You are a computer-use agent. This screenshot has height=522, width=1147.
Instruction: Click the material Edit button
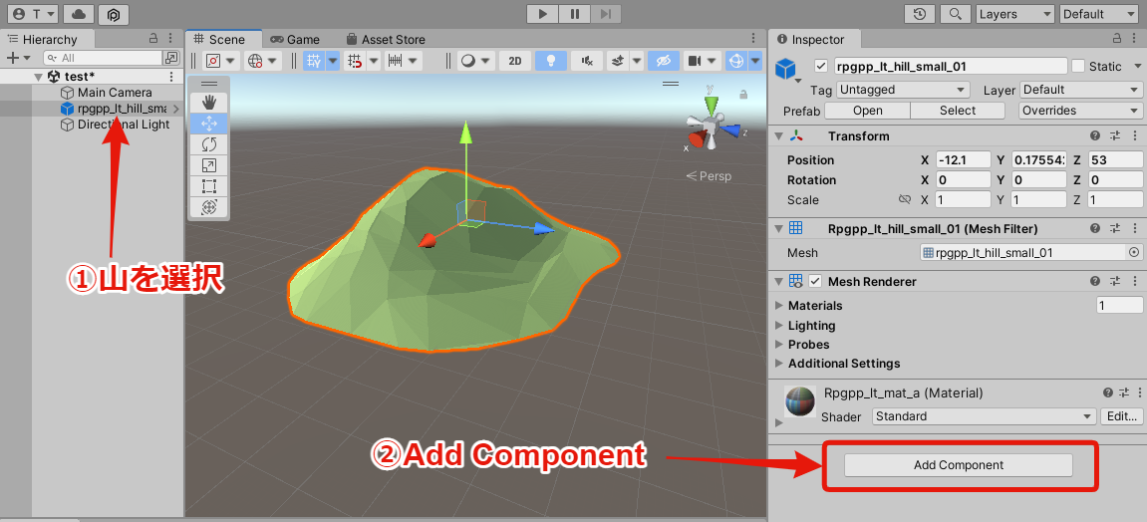(1121, 416)
